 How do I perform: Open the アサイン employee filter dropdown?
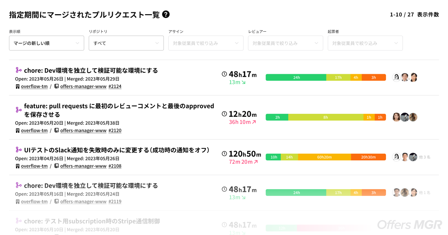point(206,43)
